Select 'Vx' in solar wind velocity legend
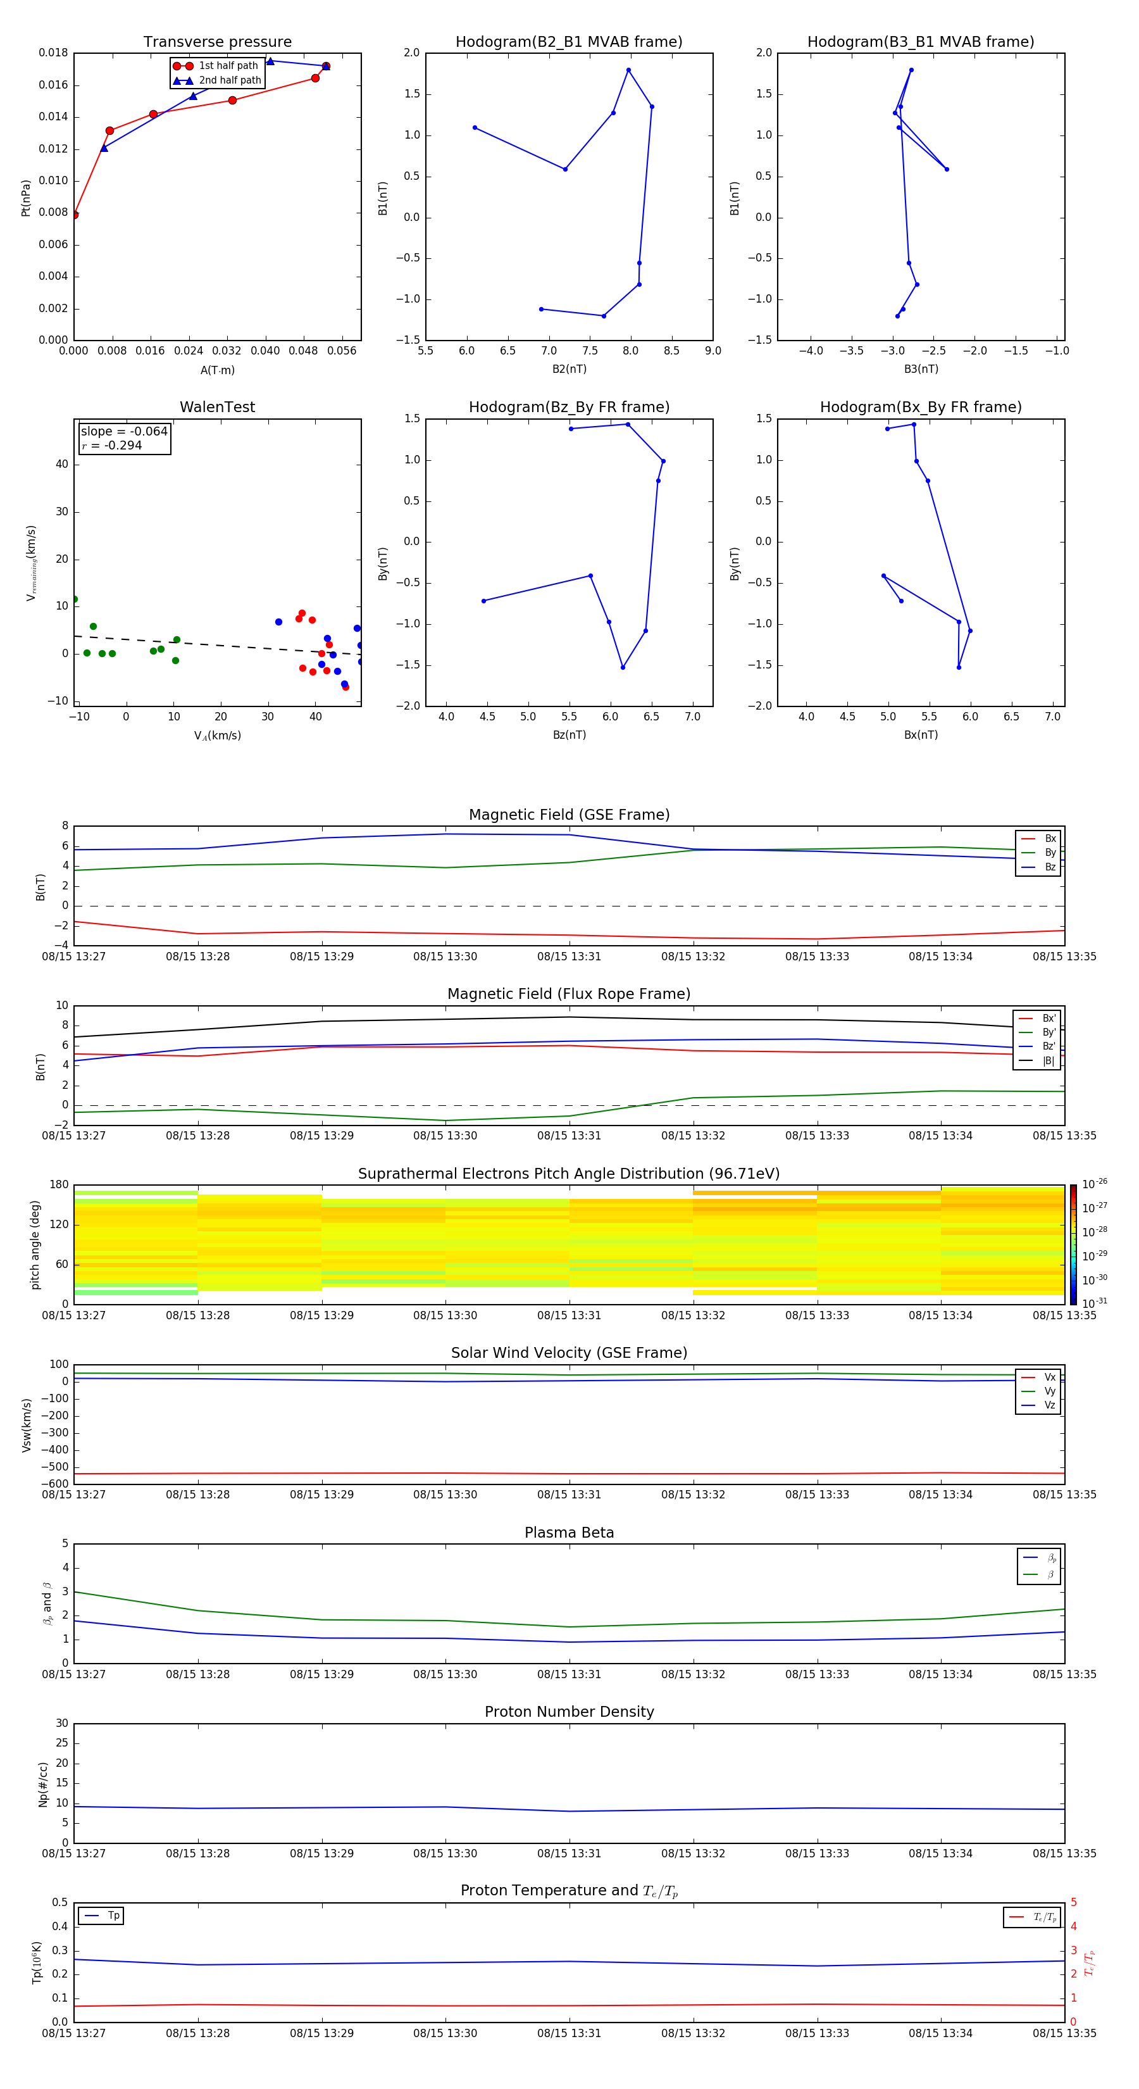This screenshot has width=1139, height=2089. pos(1038,1377)
